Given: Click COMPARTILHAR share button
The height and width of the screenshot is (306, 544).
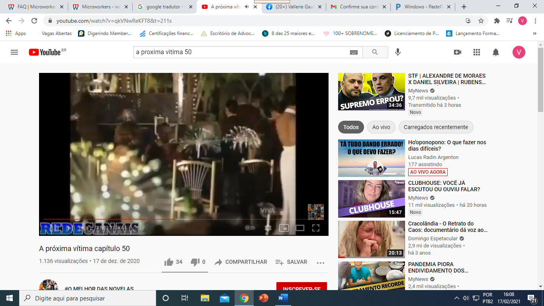Looking at the screenshot, I should (241, 262).
